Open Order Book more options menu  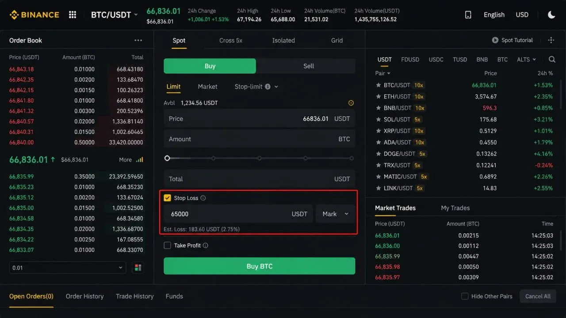click(x=138, y=40)
